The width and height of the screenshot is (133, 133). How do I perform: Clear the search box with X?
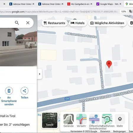pos(28,23)
